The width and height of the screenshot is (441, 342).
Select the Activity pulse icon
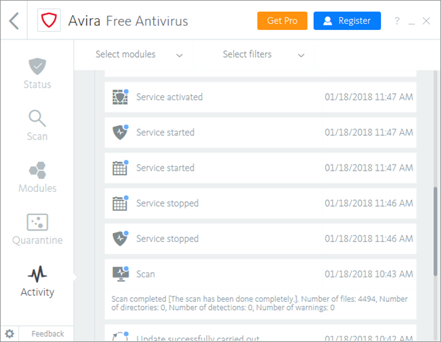pyautogui.click(x=37, y=274)
